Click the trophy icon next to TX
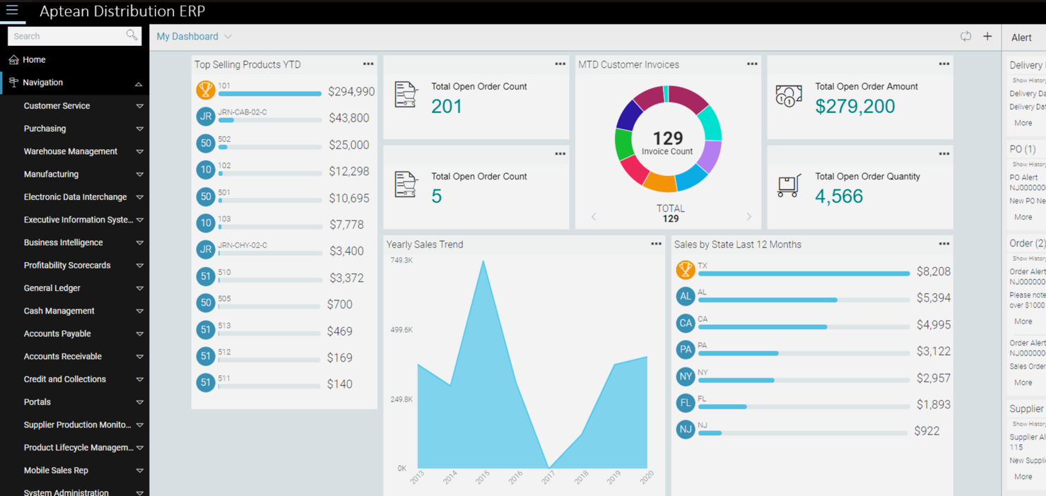This screenshot has width=1046, height=496. coord(686,270)
